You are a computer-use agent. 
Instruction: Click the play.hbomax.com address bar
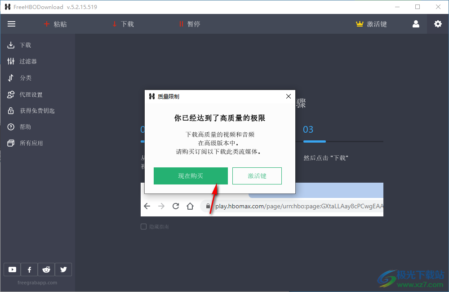tap(292, 206)
